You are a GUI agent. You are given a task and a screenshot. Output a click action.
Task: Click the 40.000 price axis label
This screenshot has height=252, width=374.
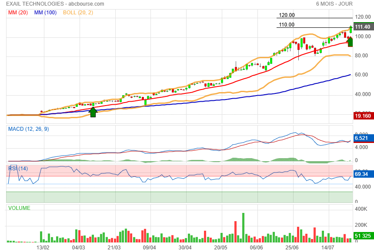coord(363,94)
